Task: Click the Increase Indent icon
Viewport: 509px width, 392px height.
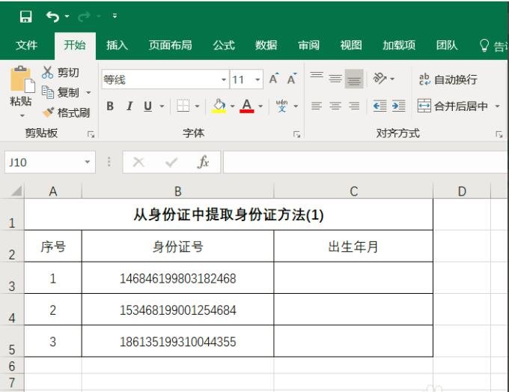Action: coord(399,106)
